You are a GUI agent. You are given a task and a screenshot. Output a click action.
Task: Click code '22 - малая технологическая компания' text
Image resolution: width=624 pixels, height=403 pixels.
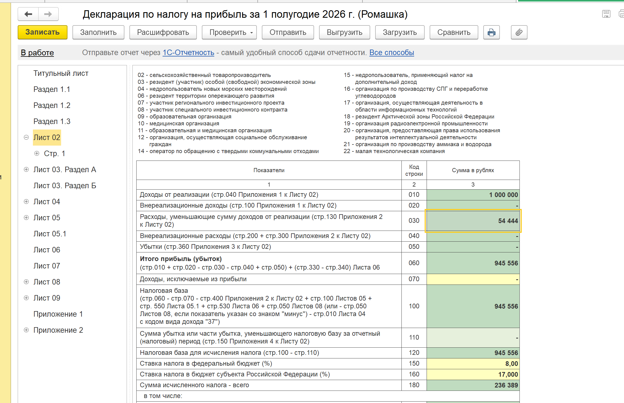[394, 151]
